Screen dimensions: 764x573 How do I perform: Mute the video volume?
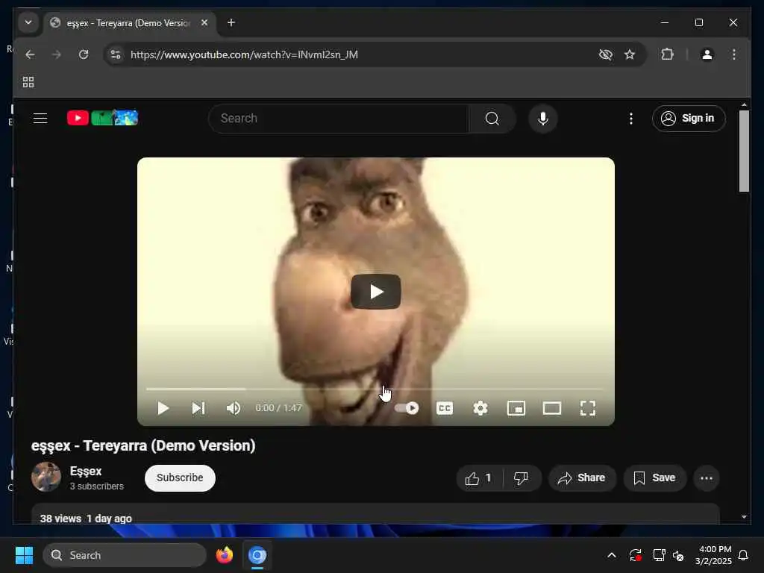click(x=234, y=408)
